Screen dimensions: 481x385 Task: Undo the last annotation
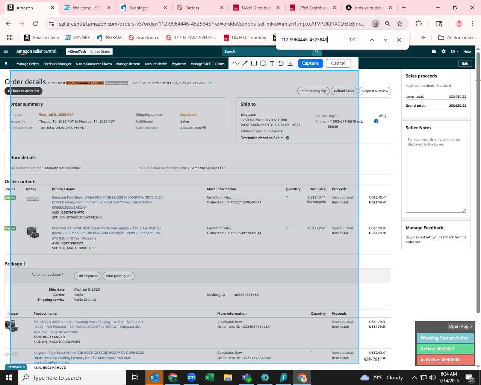click(281, 63)
